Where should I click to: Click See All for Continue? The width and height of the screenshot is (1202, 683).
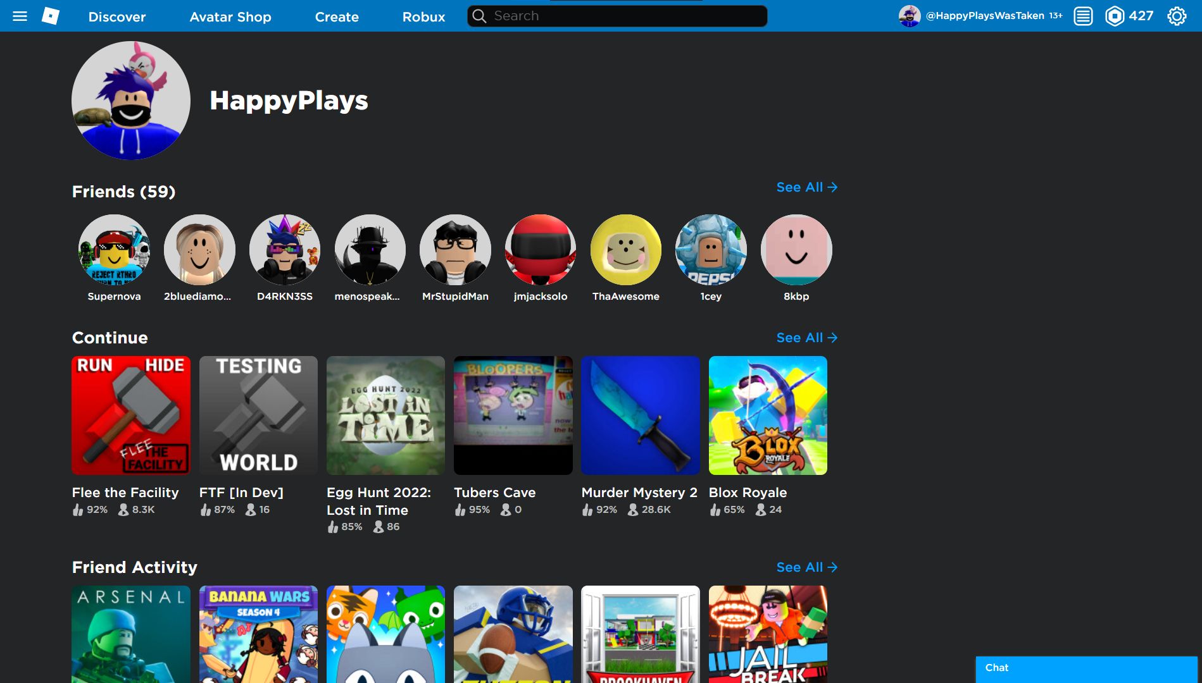tap(807, 338)
